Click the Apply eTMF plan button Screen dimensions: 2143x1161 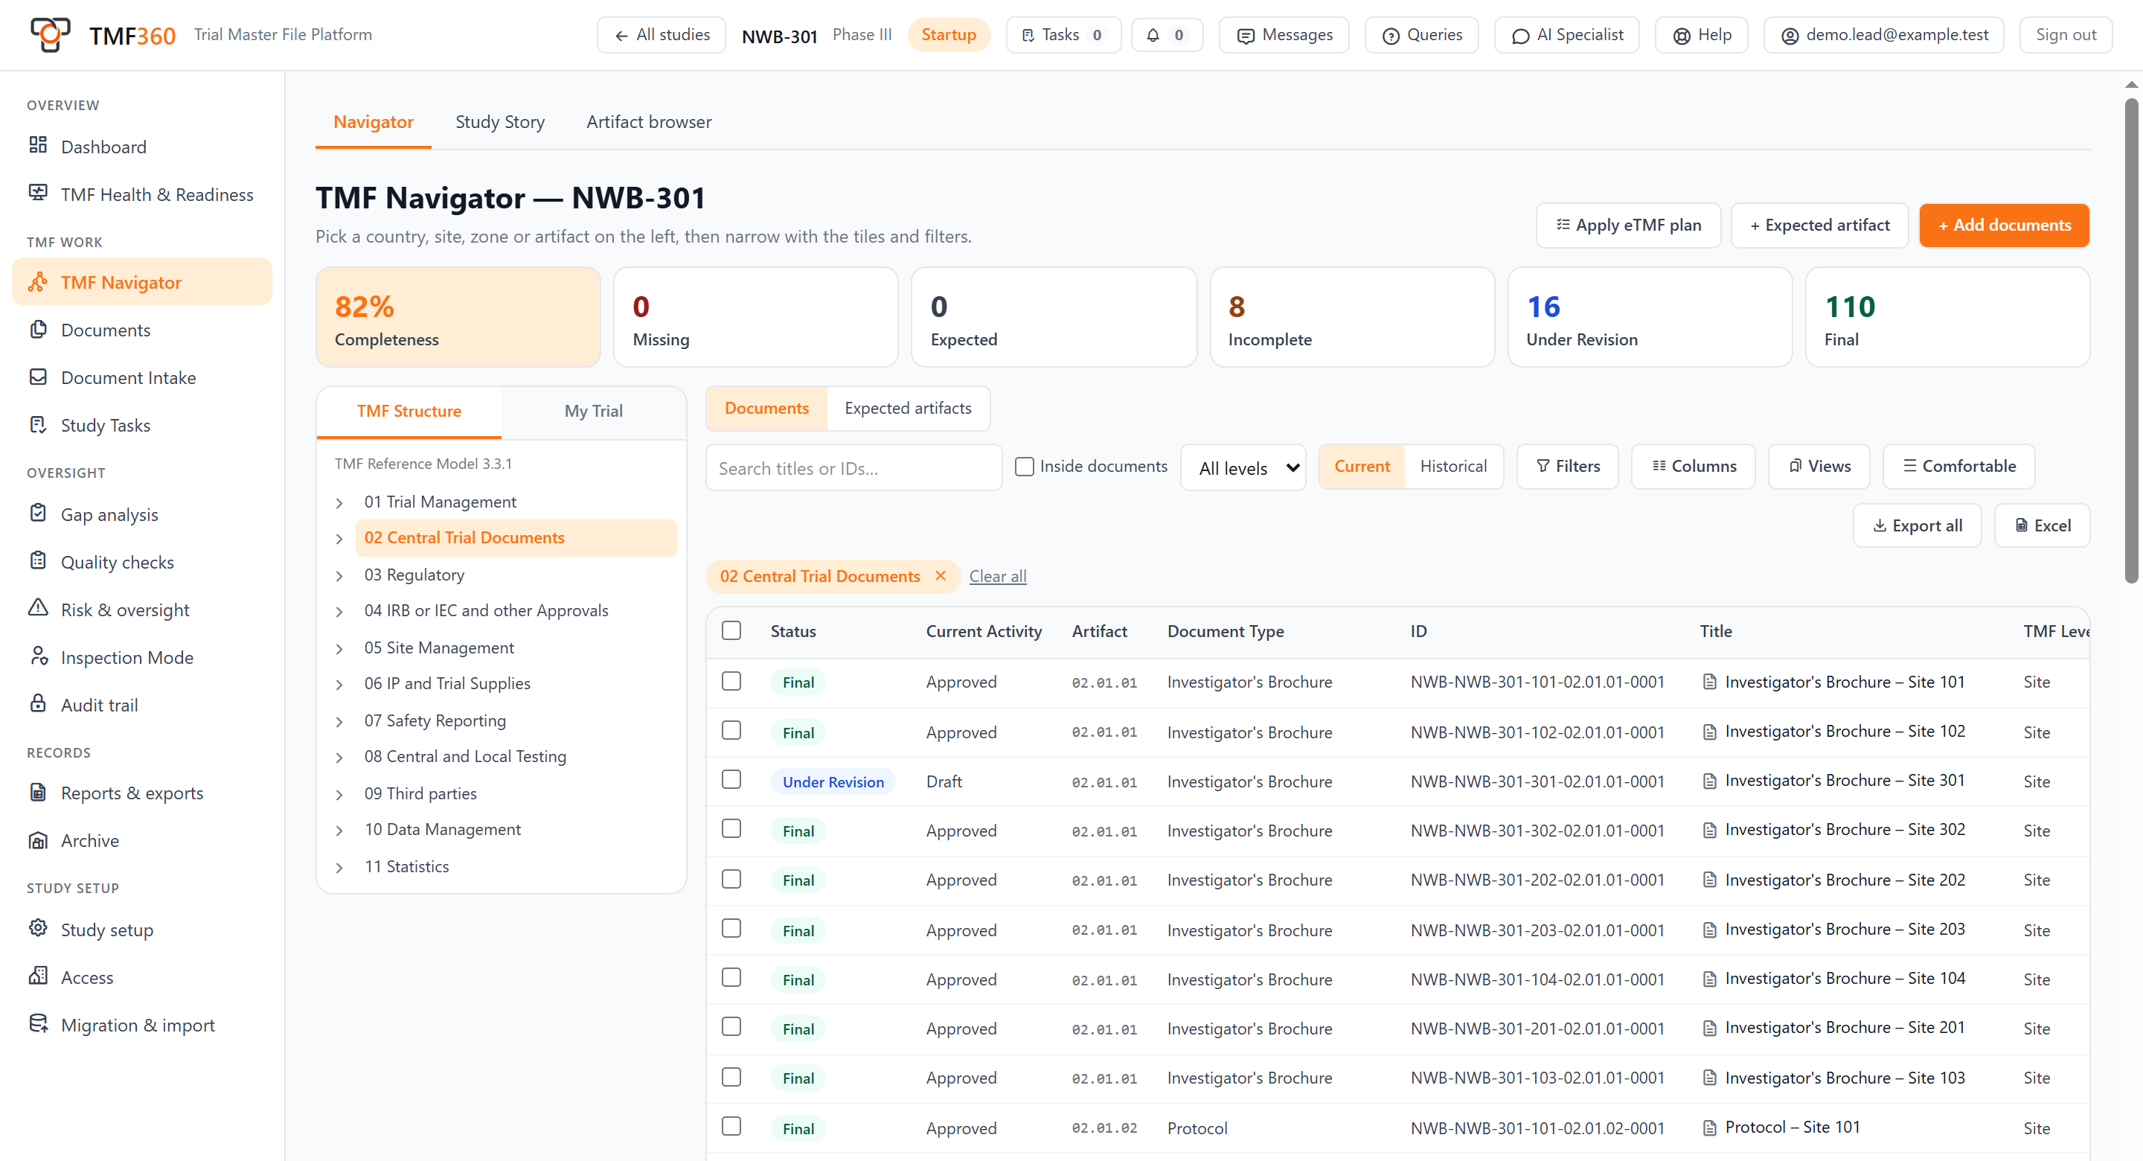pyautogui.click(x=1628, y=226)
